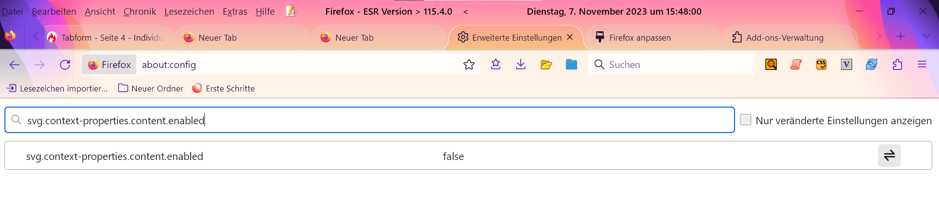The width and height of the screenshot is (939, 202).
Task: Click the yellow open-folder toolbar icon
Action: (546, 65)
